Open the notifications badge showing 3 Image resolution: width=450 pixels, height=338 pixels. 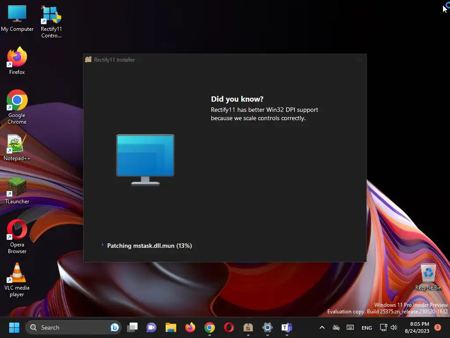tap(438, 327)
